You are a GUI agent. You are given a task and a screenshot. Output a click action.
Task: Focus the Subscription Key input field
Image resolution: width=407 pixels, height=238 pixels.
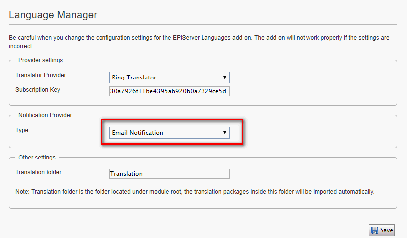(169, 92)
